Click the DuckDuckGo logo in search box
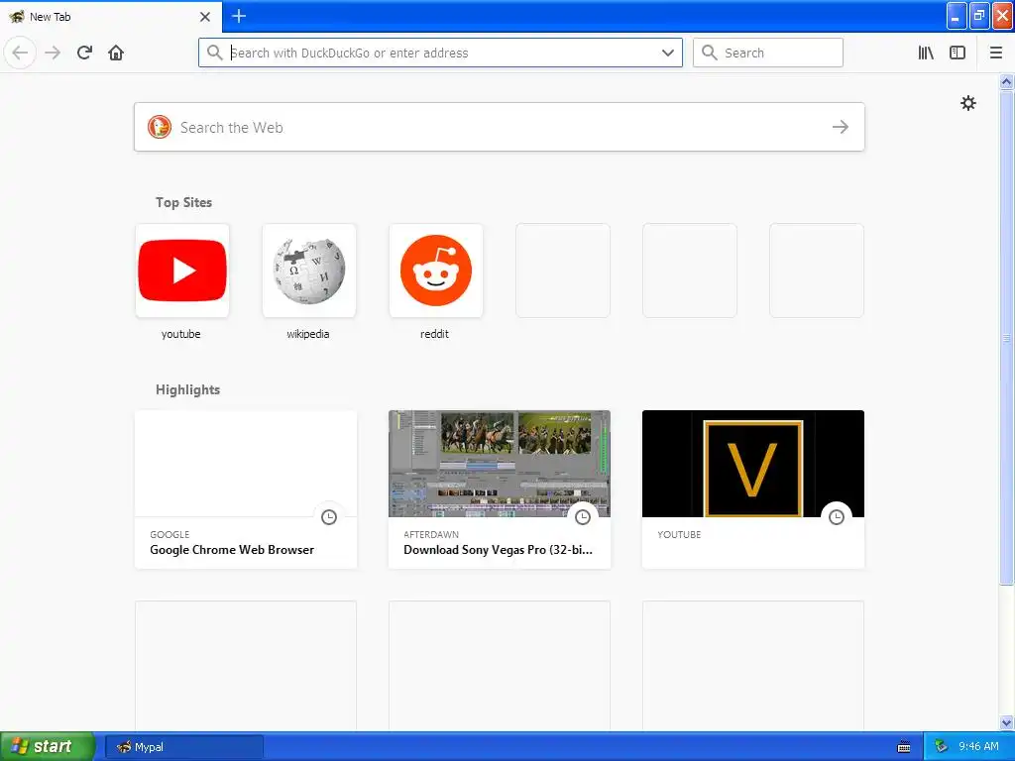The height and width of the screenshot is (761, 1015). [x=160, y=127]
